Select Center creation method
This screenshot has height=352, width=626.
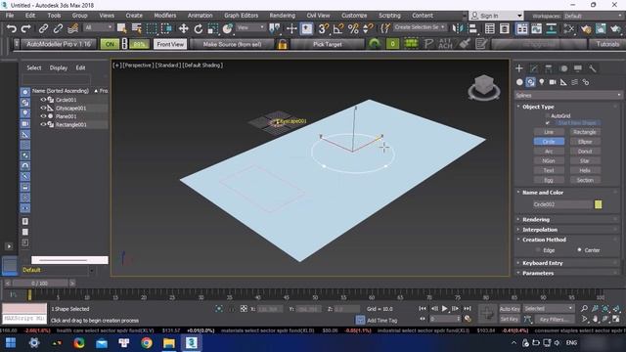[x=579, y=250]
